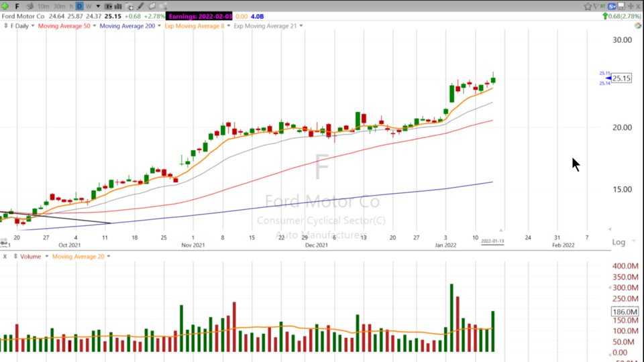Expand the Moving Average 20 dropdown arrow

click(109, 257)
